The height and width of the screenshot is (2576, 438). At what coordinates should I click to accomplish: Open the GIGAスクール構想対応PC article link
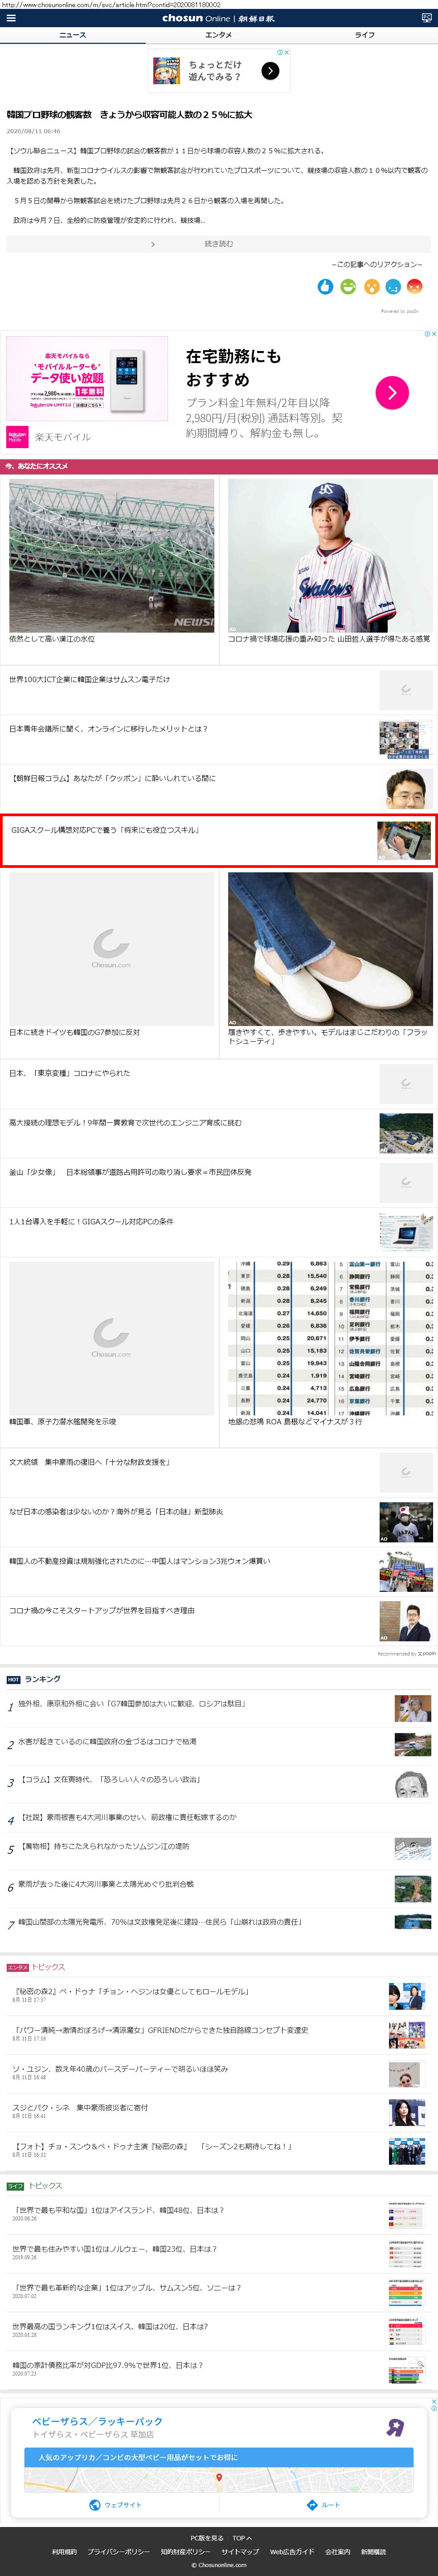click(105, 830)
